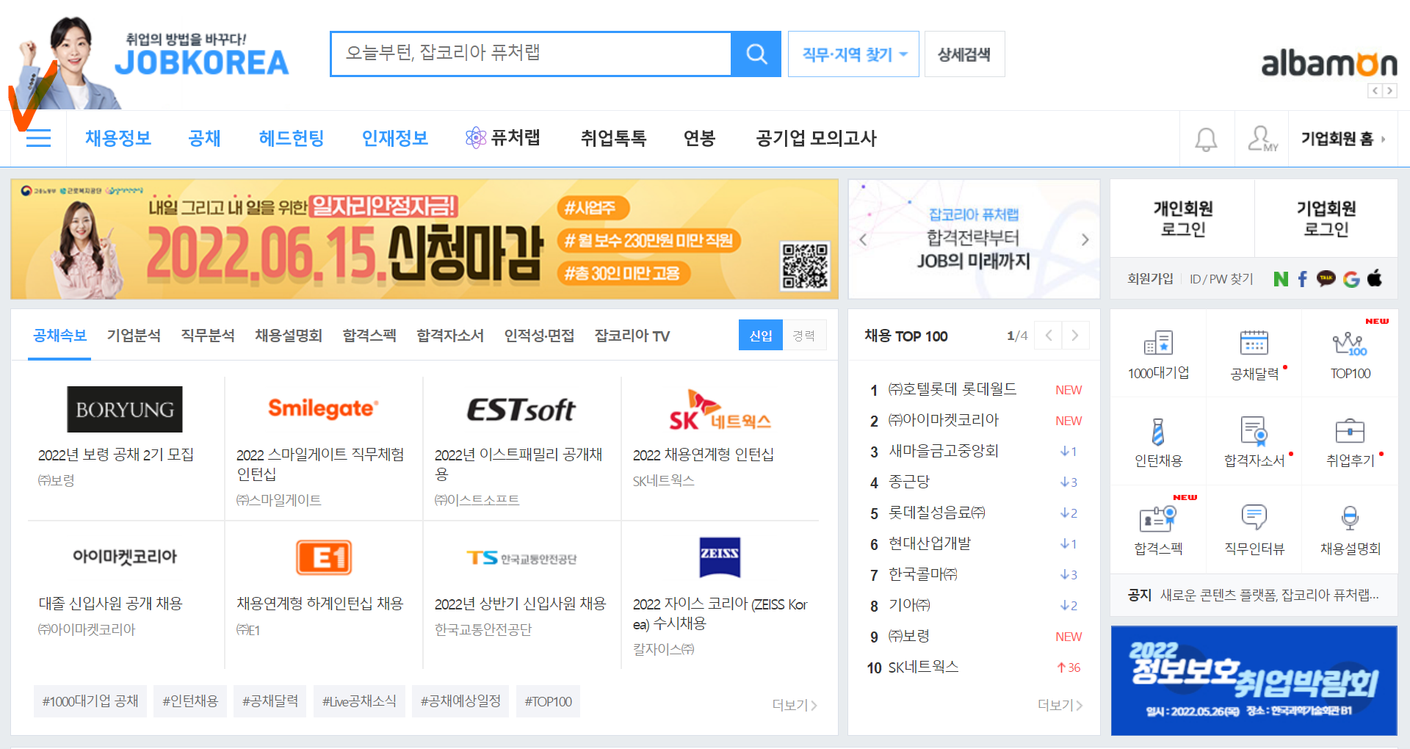Click the search magnifier button
This screenshot has width=1410, height=749.
coord(756,54)
